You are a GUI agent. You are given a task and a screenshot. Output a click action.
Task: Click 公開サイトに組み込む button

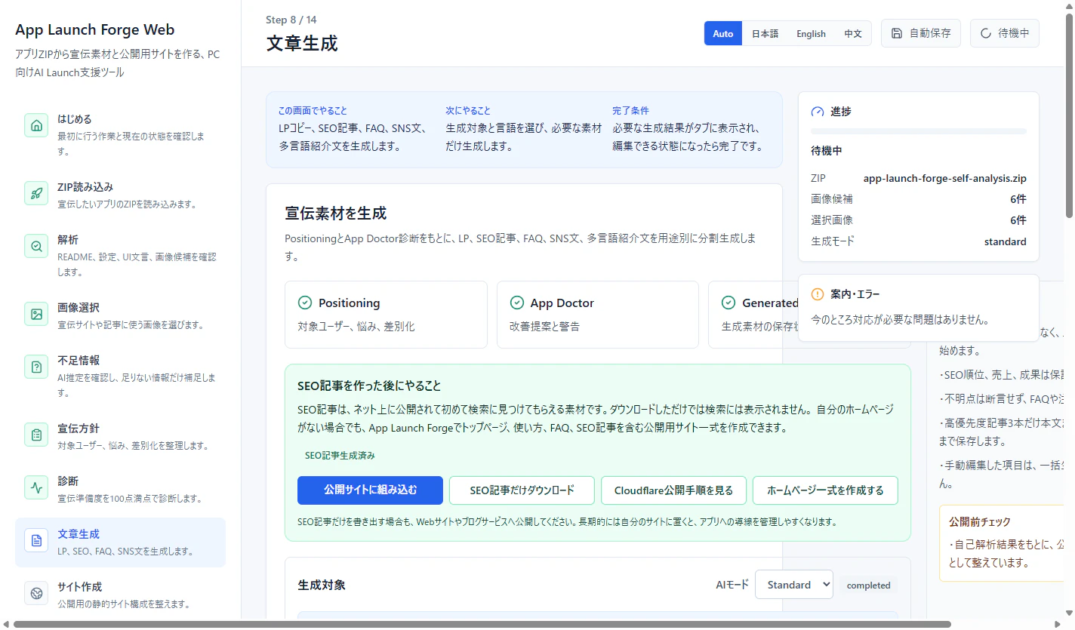pos(370,490)
